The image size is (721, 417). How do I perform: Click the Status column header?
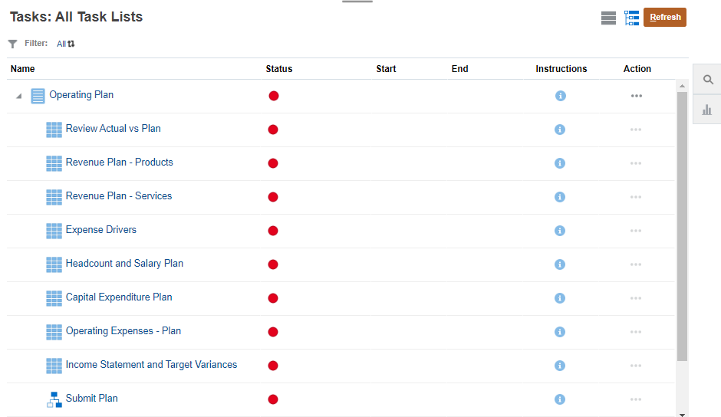279,69
